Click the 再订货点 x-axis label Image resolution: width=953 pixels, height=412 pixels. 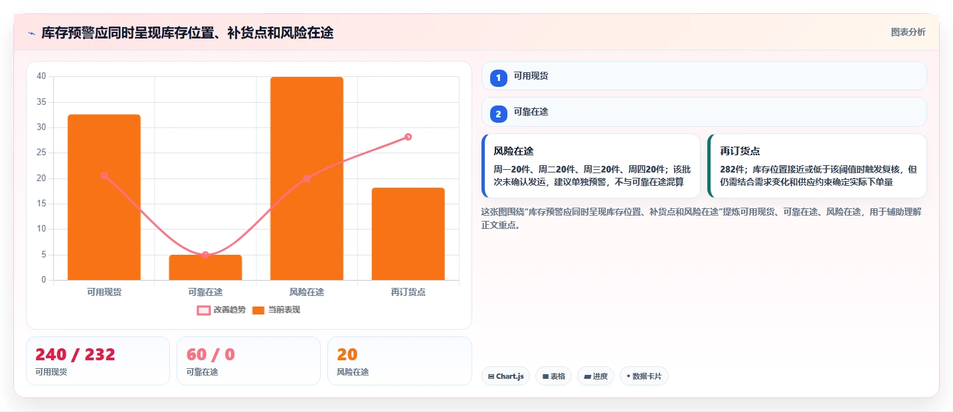[x=408, y=292]
